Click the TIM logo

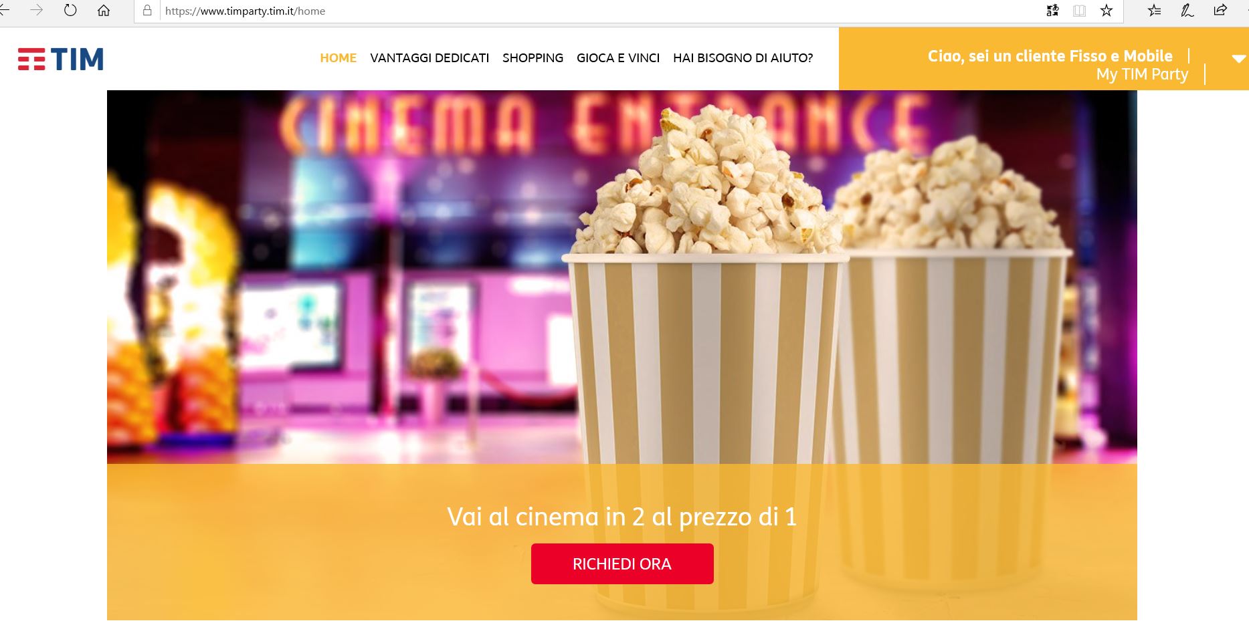(61, 59)
